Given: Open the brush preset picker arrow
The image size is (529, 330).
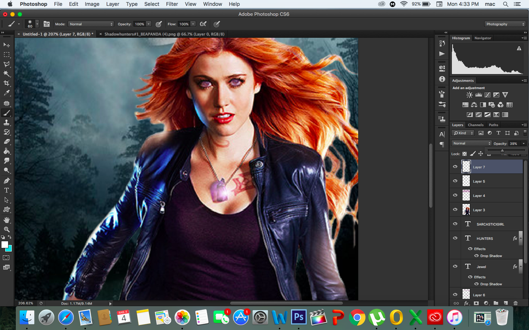Looking at the screenshot, I should [x=37, y=24].
